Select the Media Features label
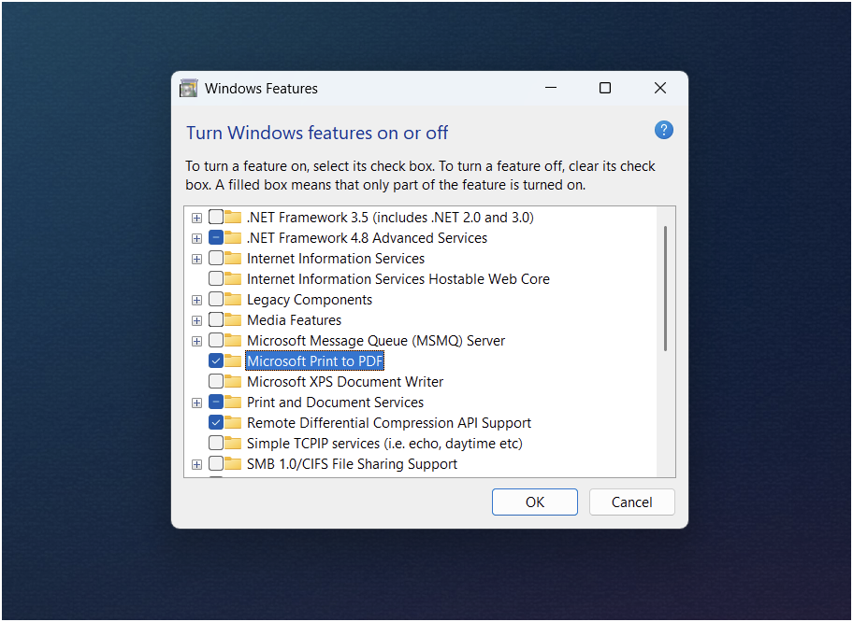This screenshot has width=853, height=622. [295, 320]
